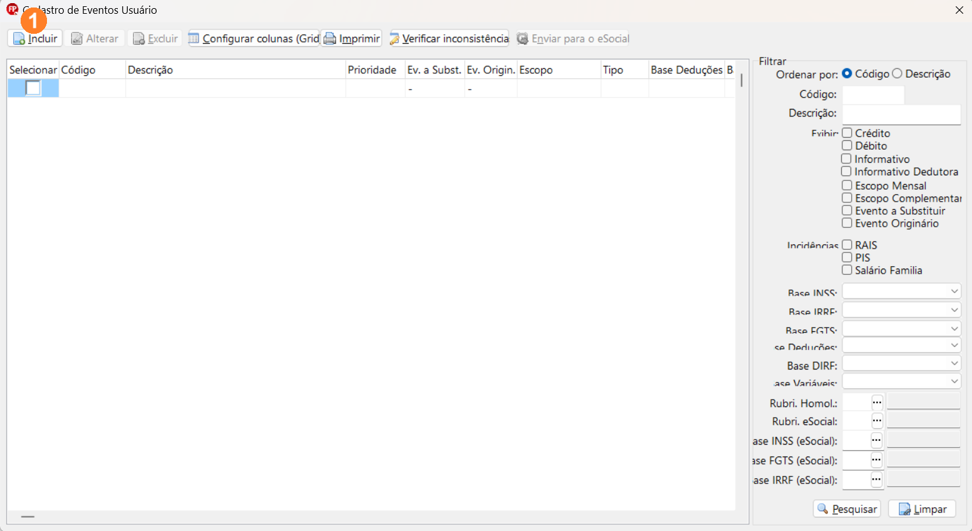Click the Incluir toolbar icon
Image resolution: width=972 pixels, height=531 pixels.
click(x=19, y=39)
